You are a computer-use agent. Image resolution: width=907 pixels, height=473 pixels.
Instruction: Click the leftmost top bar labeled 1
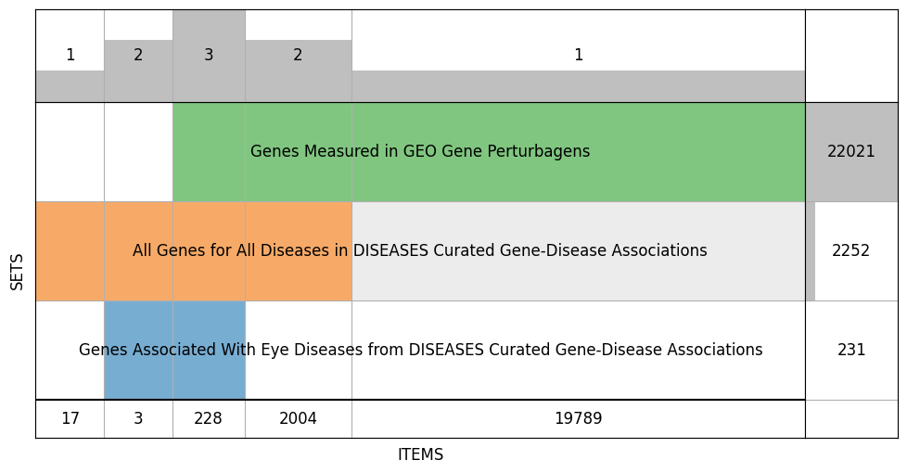coord(70,85)
